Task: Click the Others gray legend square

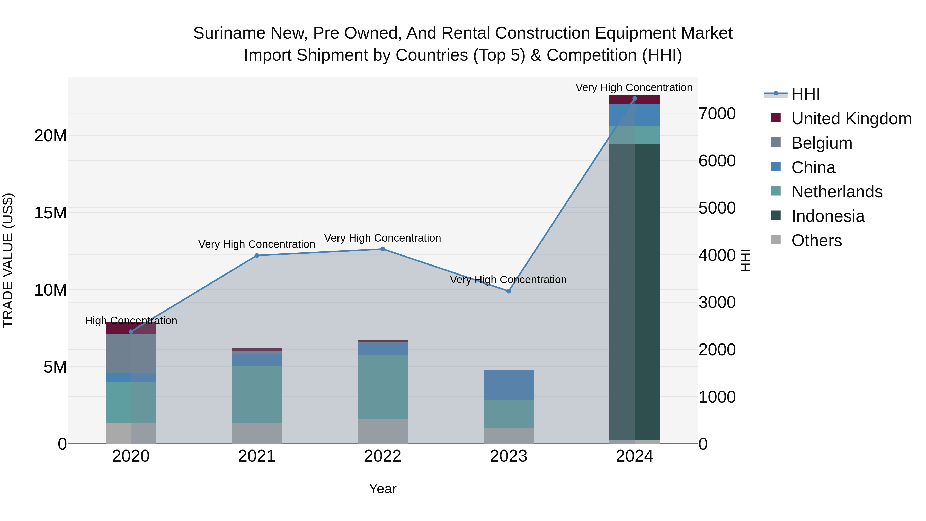Action: click(776, 240)
